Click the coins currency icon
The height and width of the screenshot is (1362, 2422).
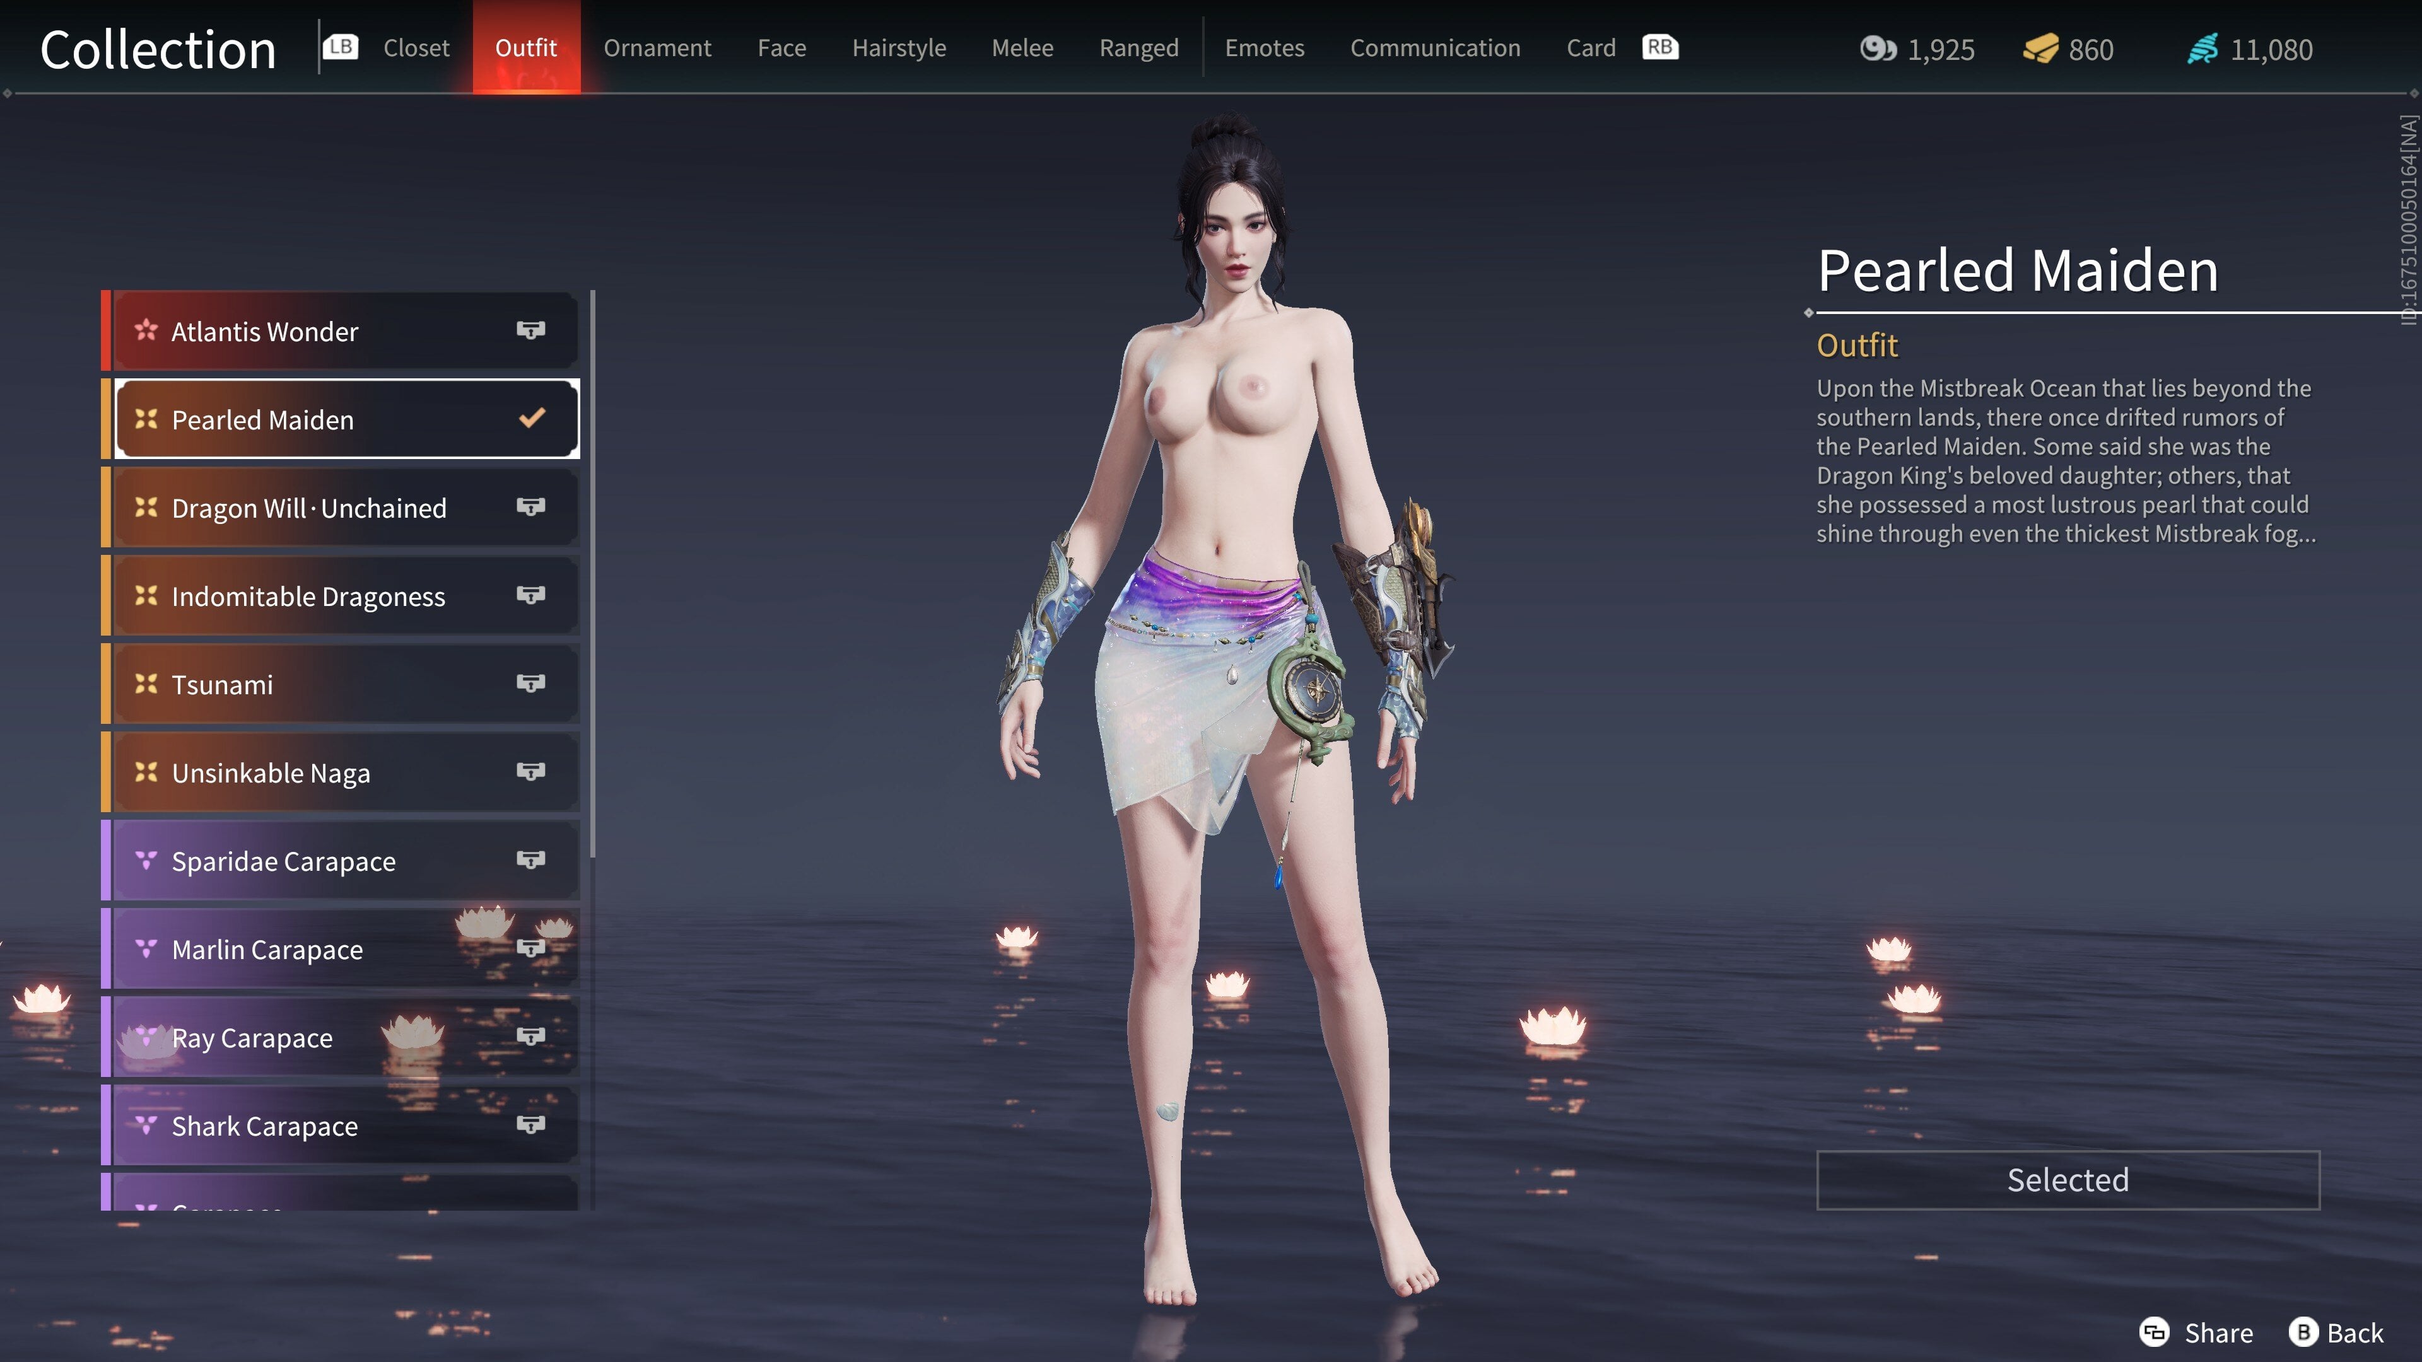(x=1880, y=50)
